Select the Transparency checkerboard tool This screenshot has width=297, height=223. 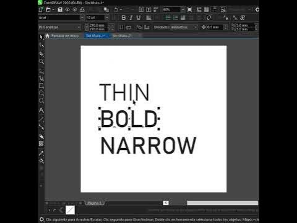[41, 144]
